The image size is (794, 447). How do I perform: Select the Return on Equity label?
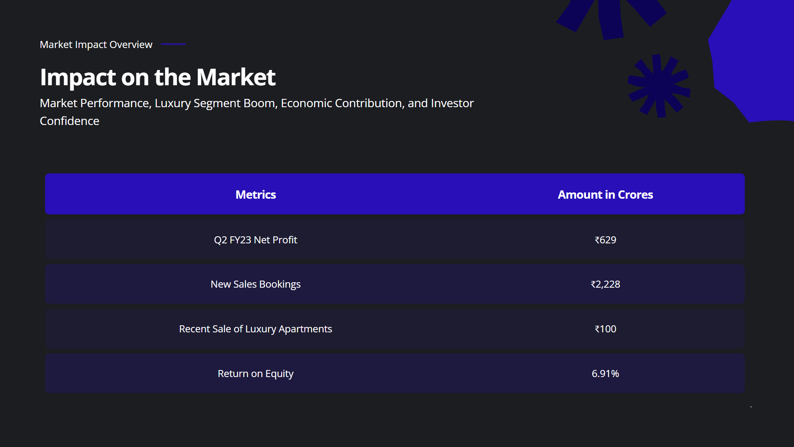tap(256, 374)
